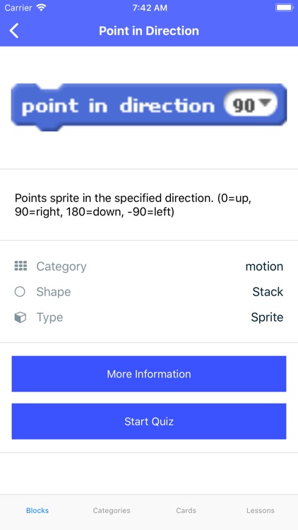Select the motion category value
This screenshot has width=298, height=530.
click(264, 266)
